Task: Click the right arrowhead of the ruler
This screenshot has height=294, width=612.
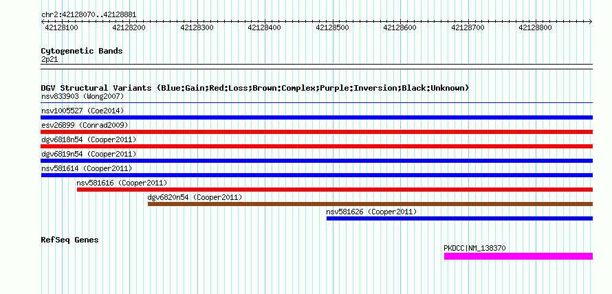Action: [591, 21]
